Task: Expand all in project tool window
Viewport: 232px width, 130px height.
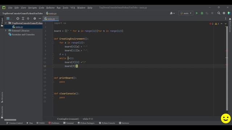Action: coord(23,18)
